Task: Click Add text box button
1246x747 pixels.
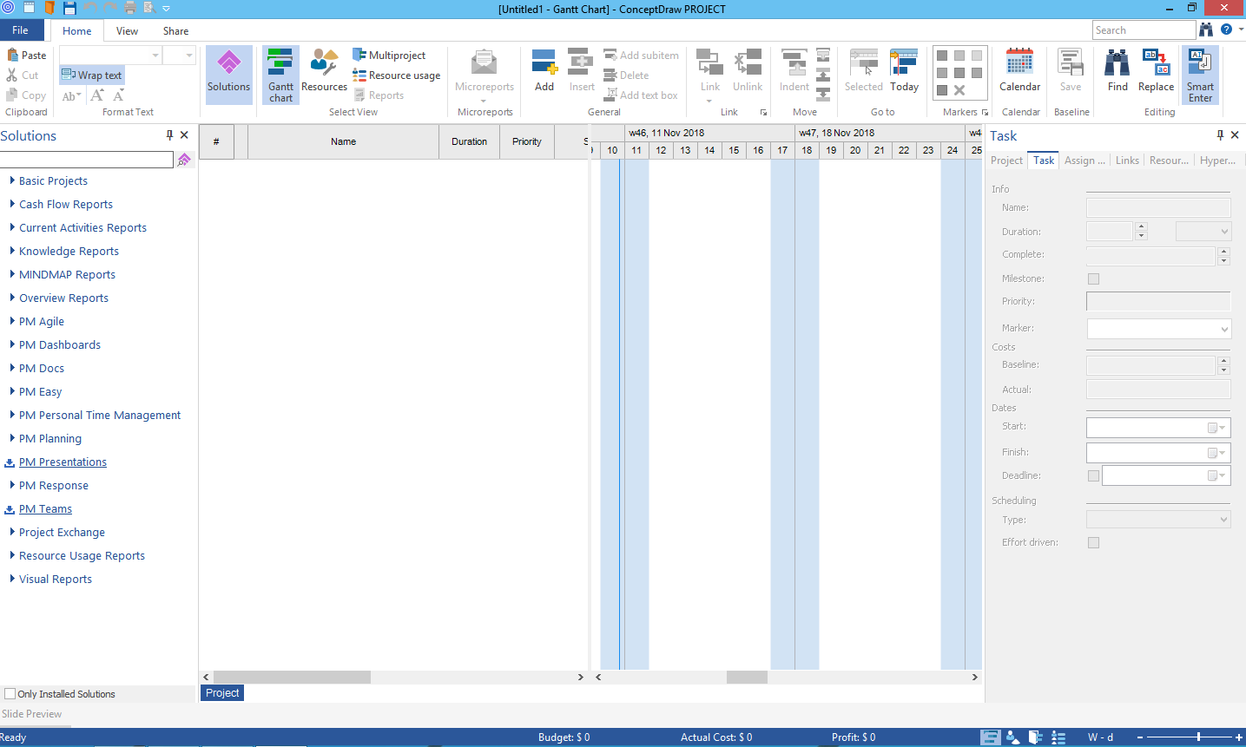Action: (642, 95)
